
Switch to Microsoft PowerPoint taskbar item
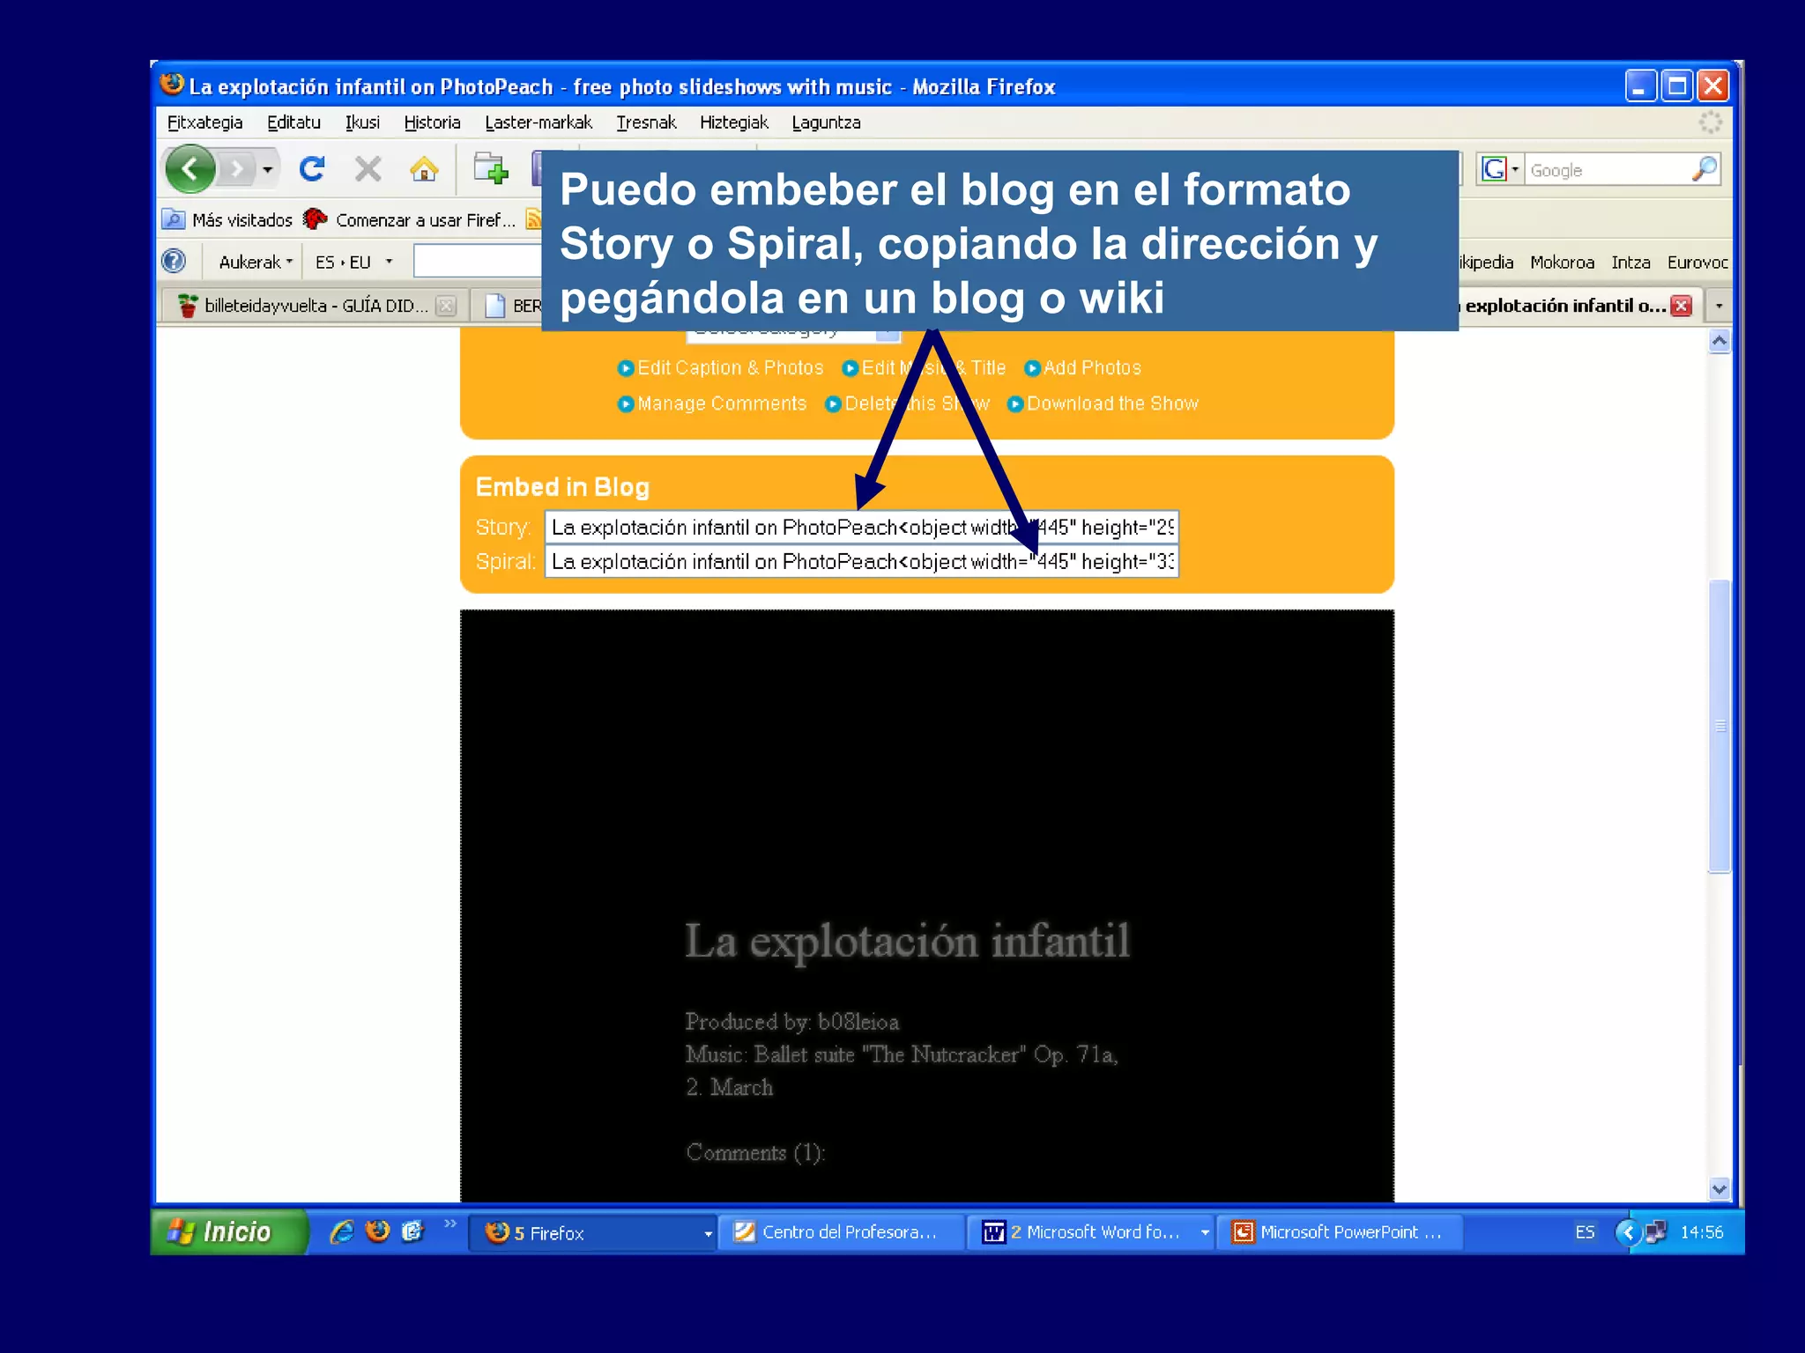(x=1340, y=1232)
